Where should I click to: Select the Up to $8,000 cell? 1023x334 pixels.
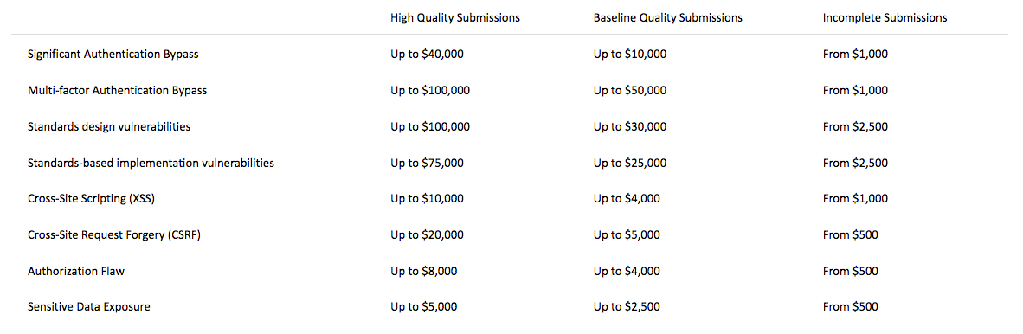tap(424, 272)
